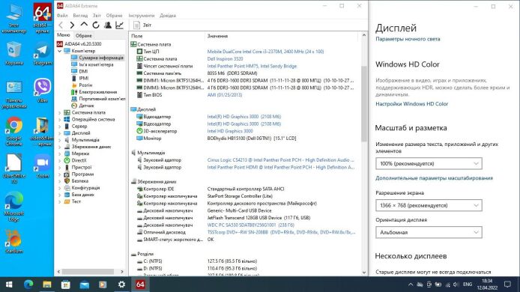Open the Файл menu

tap(62, 16)
